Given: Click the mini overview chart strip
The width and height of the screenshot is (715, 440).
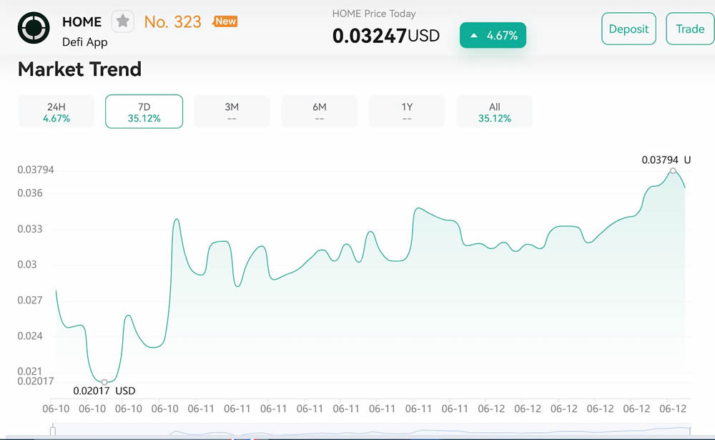Looking at the screenshot, I should click(372, 431).
